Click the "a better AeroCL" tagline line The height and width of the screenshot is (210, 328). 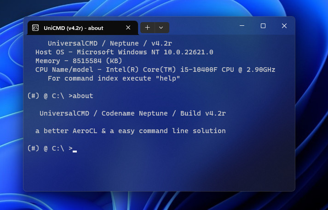pos(131,131)
